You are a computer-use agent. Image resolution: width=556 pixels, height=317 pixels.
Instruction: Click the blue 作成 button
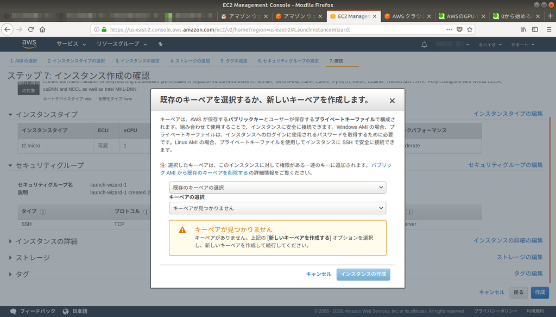540,293
